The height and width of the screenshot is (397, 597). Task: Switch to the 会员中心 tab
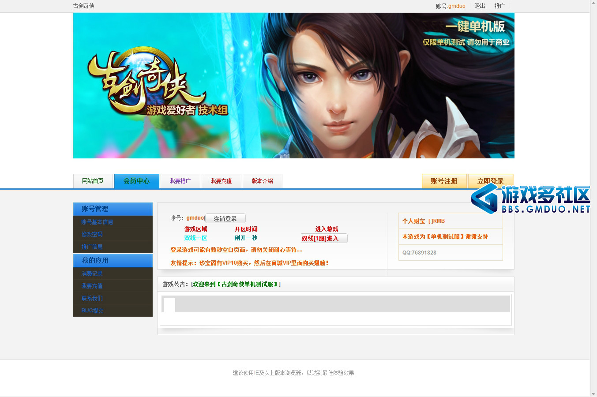[136, 181]
